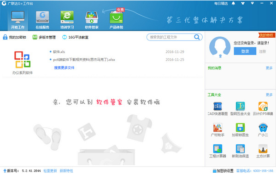Screen dimensions: 276x175
Task: Open the 培训学习 tab
Action: [x=67, y=20]
